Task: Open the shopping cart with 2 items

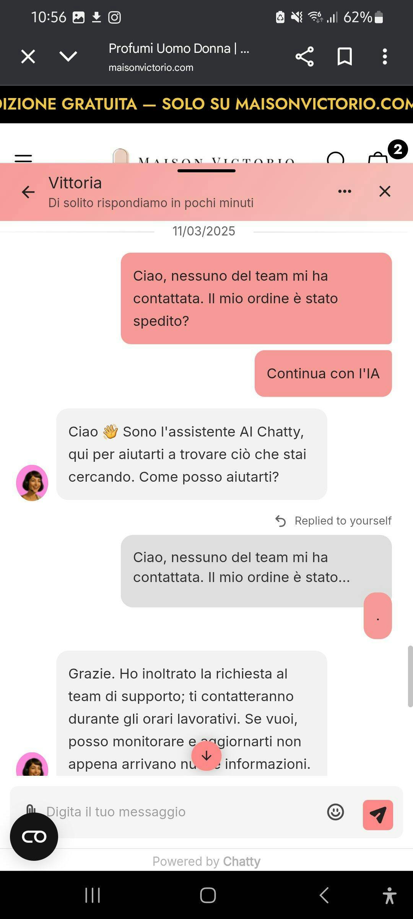Action: [x=378, y=157]
